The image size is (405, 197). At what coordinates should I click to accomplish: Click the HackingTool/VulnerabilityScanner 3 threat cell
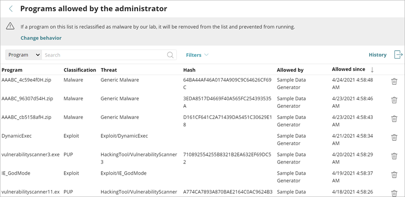coord(139,158)
